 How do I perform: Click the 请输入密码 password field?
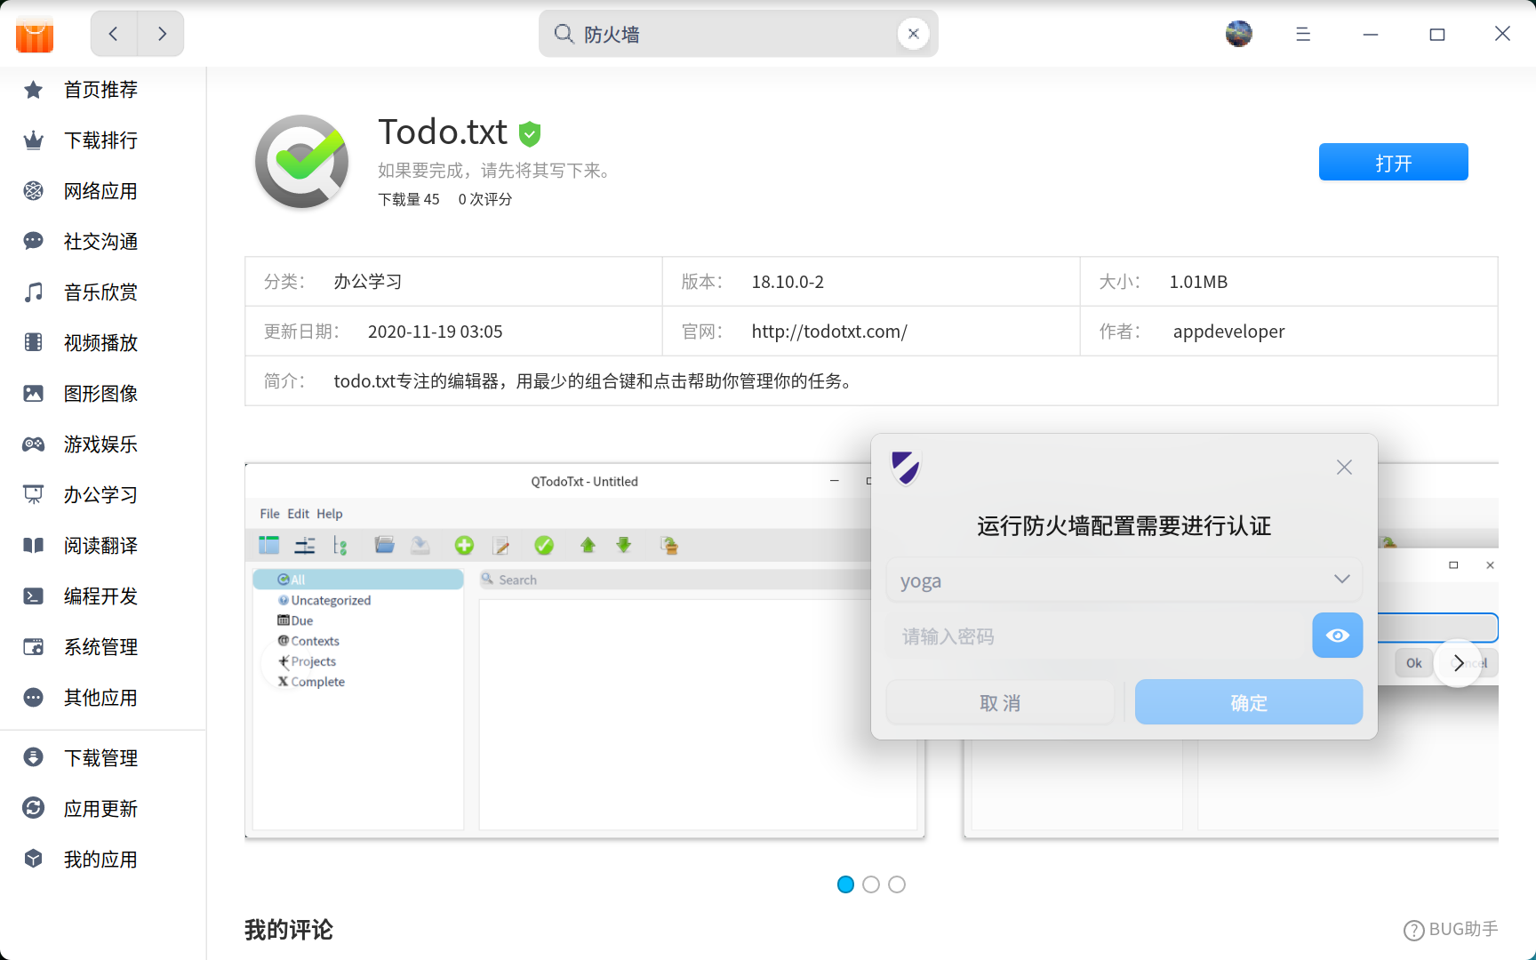tap(1097, 636)
